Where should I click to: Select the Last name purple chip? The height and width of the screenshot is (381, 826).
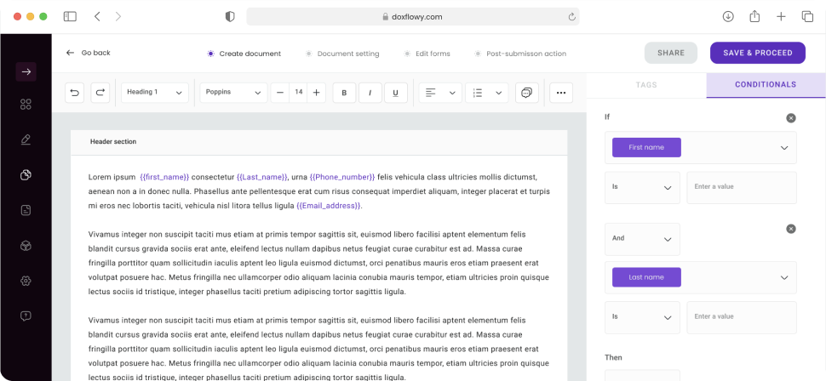pyautogui.click(x=646, y=277)
